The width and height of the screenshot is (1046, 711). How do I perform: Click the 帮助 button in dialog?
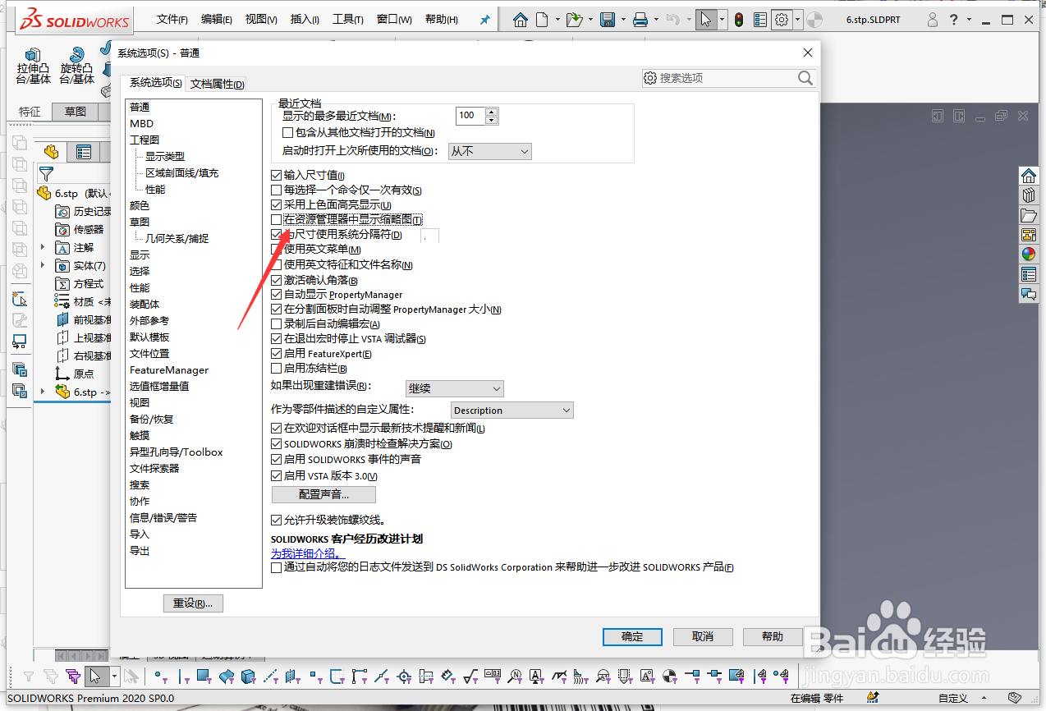[x=773, y=636]
